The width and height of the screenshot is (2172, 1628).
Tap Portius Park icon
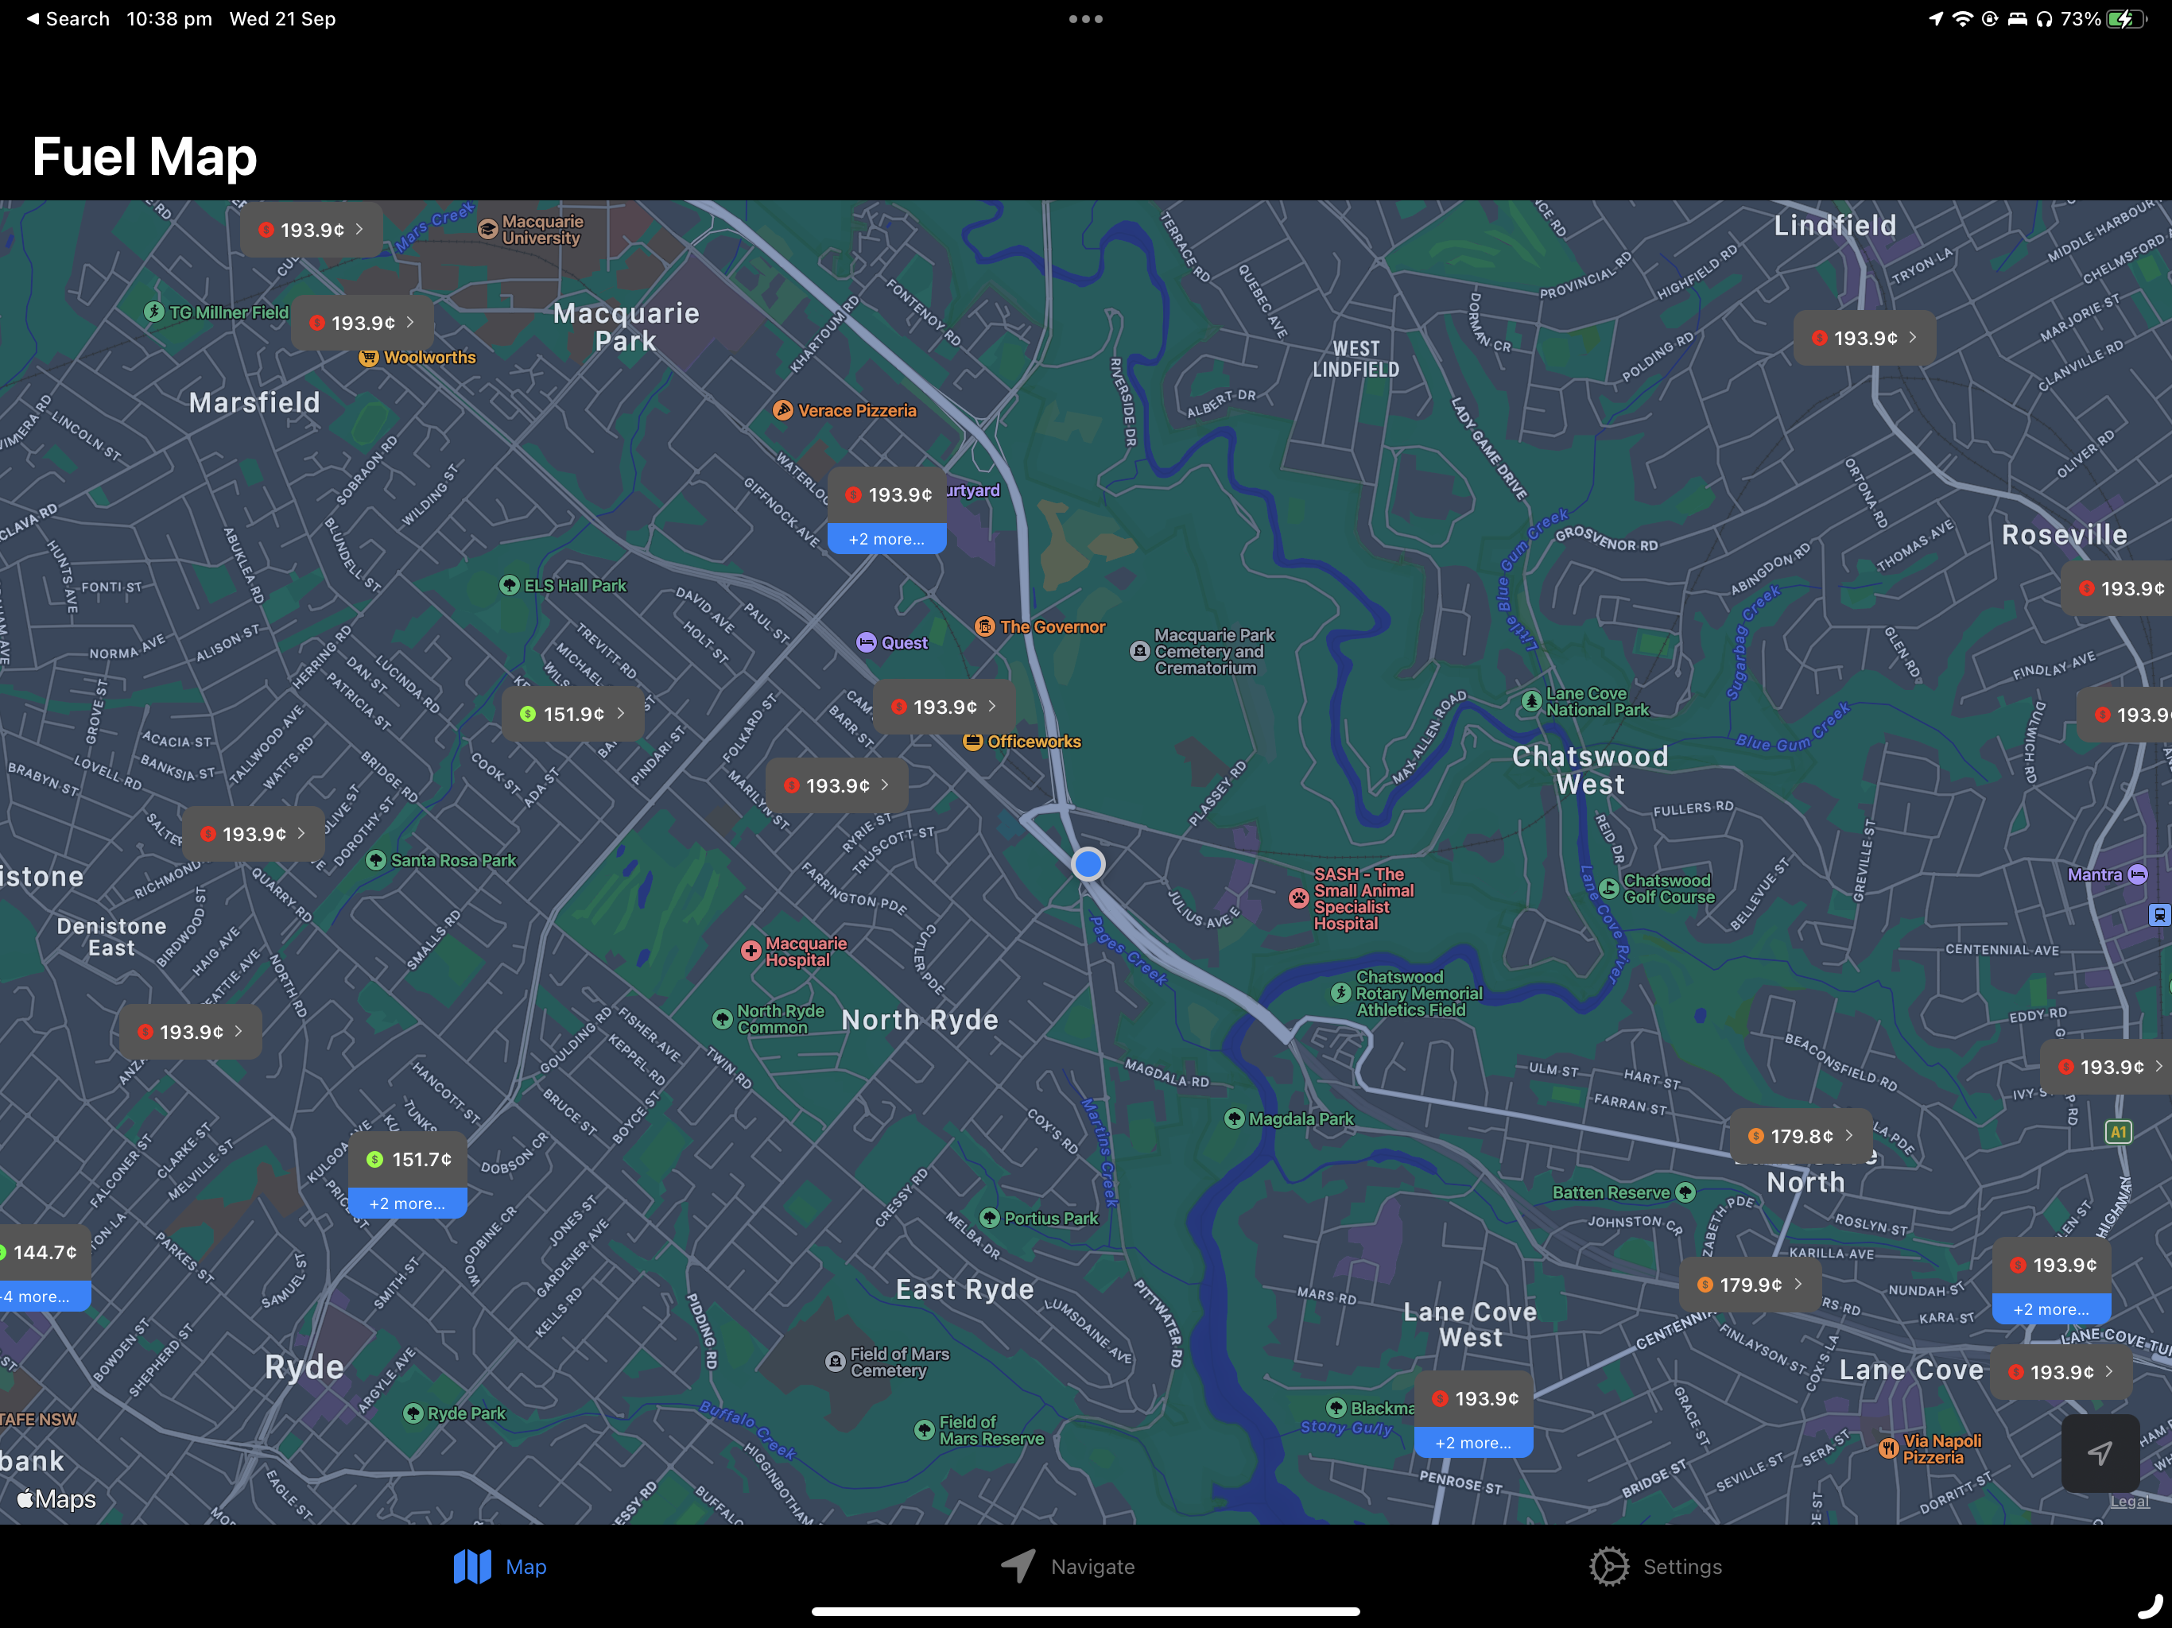(x=990, y=1218)
